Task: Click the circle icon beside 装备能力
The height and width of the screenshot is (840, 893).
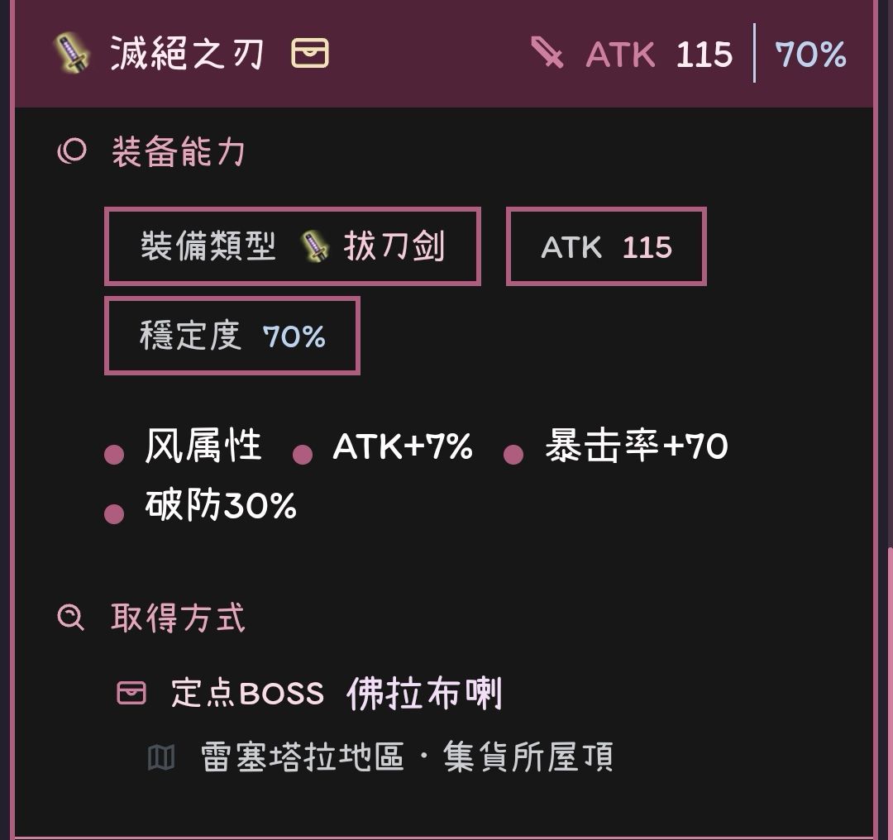Action: [x=72, y=151]
